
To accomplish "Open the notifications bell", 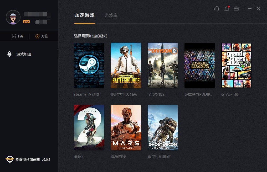I will 227,9.
